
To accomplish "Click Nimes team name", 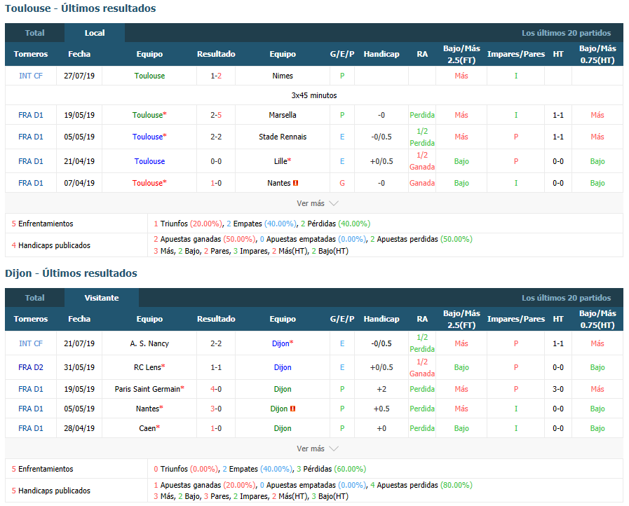I will click(x=283, y=76).
